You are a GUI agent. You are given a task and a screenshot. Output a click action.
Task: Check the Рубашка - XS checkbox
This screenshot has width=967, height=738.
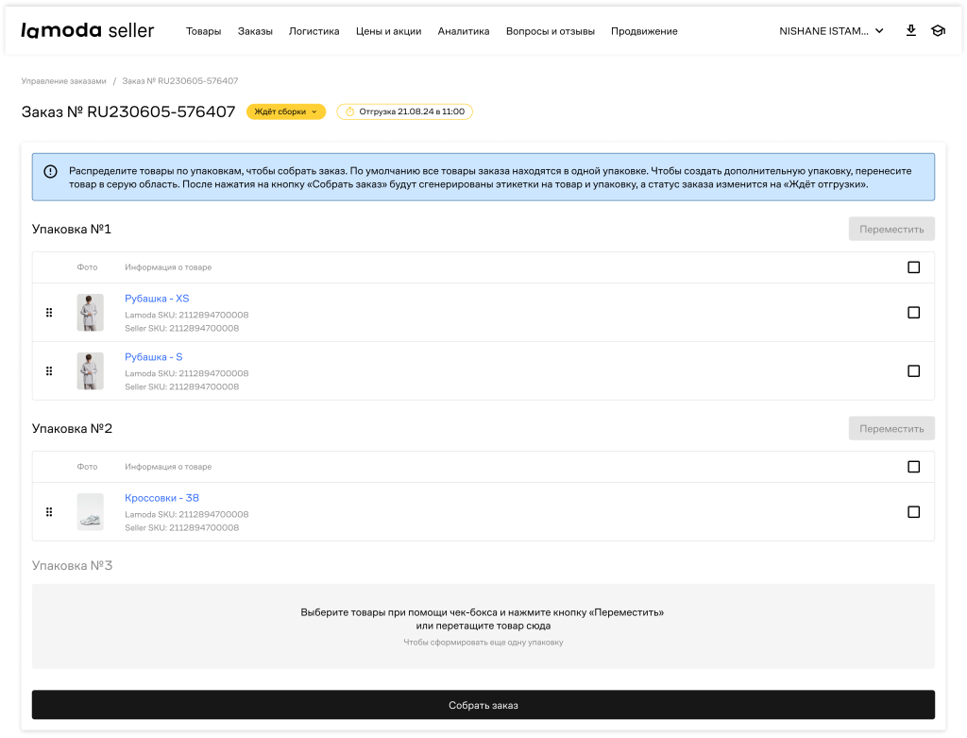[x=913, y=313]
